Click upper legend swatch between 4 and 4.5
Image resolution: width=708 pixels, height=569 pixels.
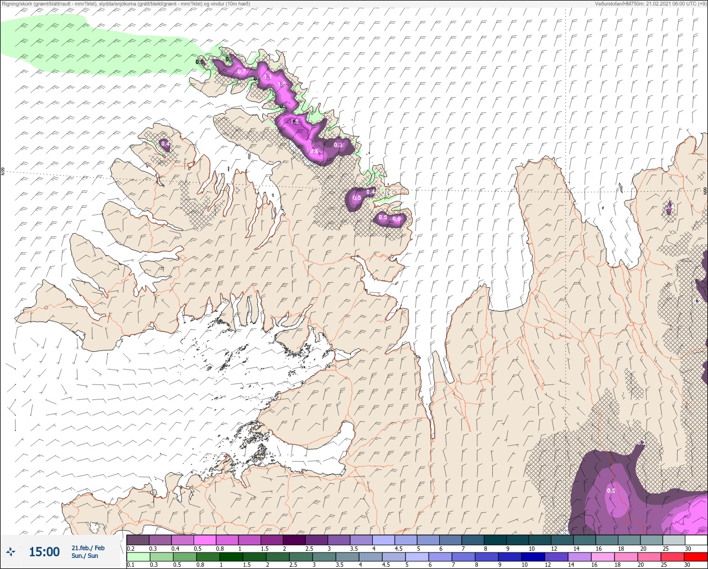(383, 540)
